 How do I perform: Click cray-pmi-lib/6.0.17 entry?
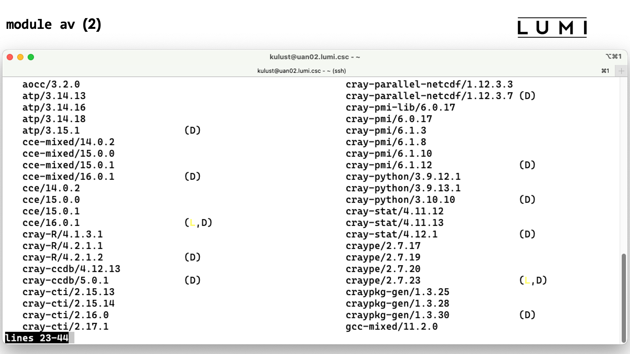(400, 108)
